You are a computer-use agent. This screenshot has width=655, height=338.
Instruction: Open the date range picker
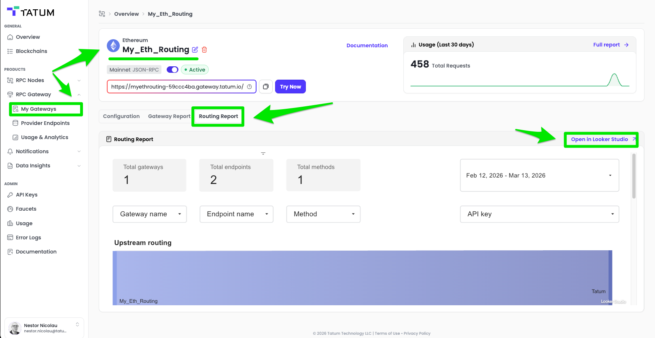pos(540,175)
